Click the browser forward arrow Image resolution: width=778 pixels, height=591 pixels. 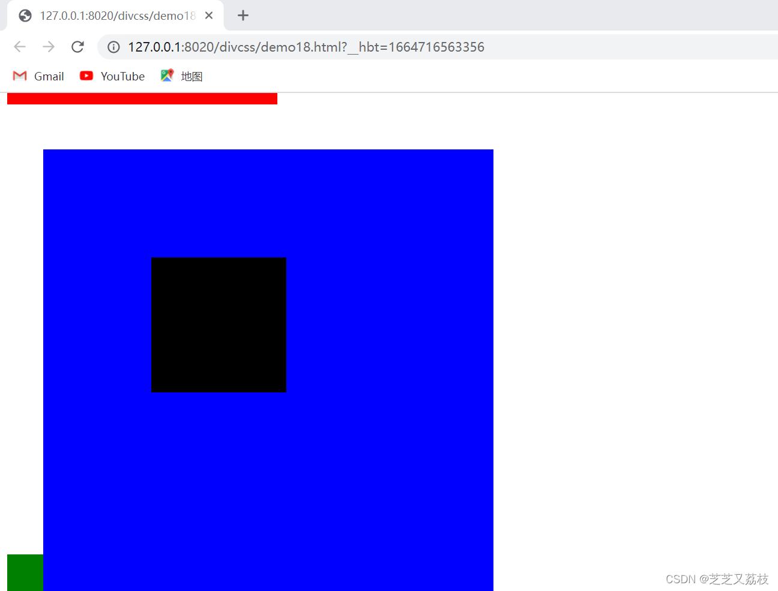[49, 47]
